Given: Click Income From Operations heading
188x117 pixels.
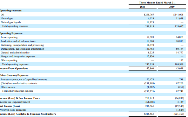Looking at the screenshot, I should [x=14, y=68].
